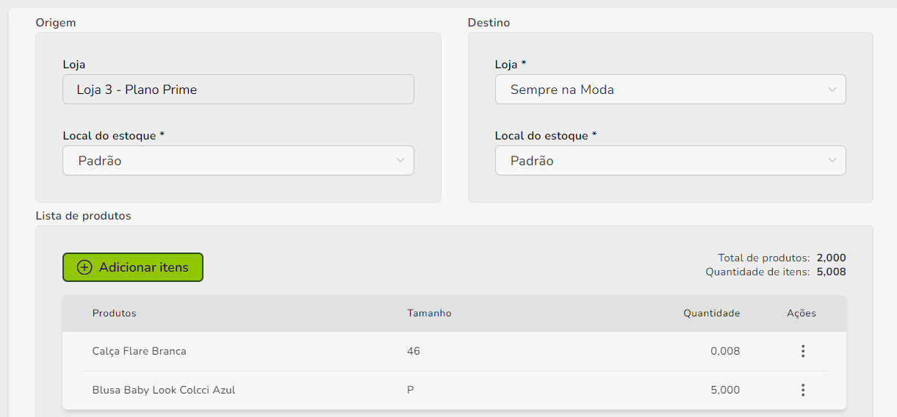Click the size value 46
This screenshot has width=897, height=417.
coord(414,351)
